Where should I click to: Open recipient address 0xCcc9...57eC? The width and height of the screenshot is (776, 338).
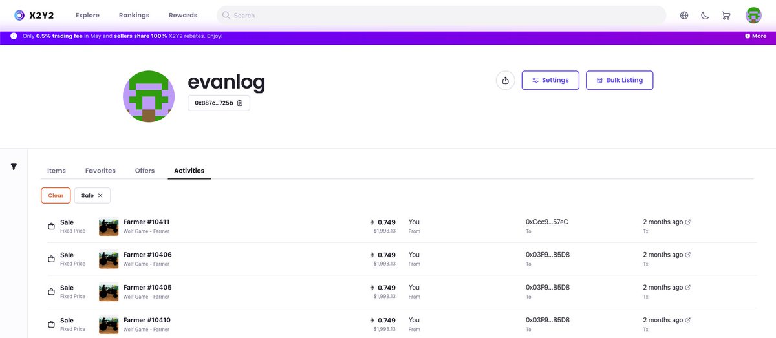click(547, 222)
